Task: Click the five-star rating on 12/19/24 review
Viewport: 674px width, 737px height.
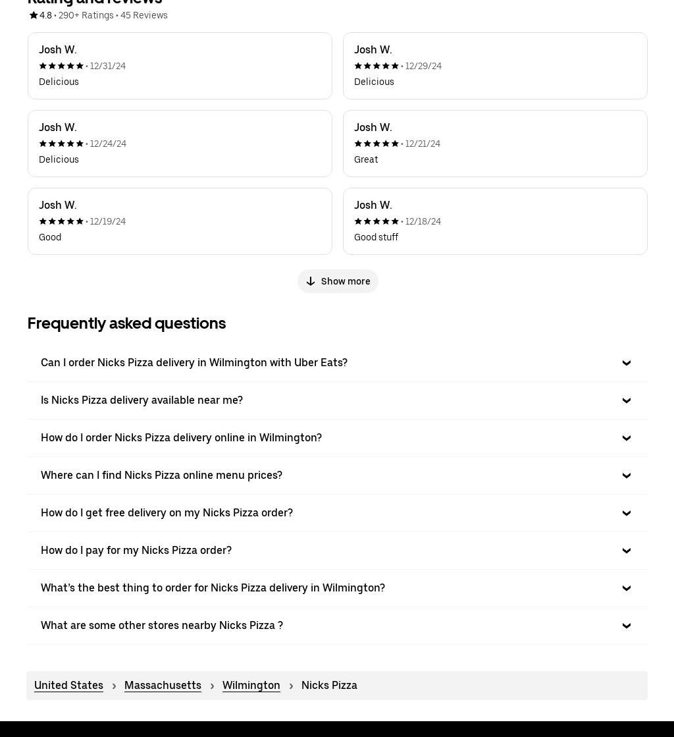Action: point(61,221)
